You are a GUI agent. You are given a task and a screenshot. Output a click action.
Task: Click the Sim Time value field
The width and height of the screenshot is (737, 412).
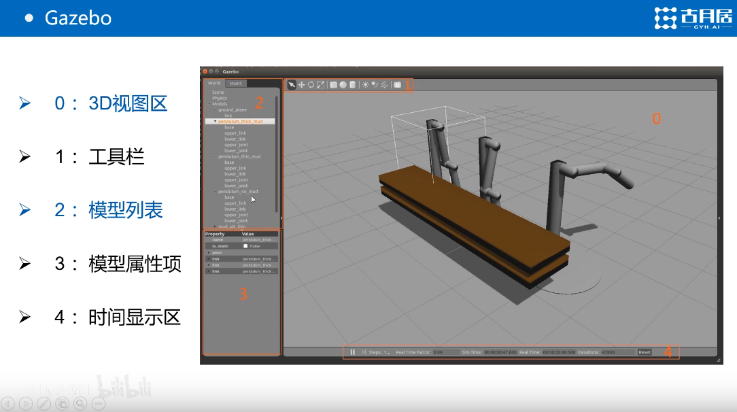tap(500, 352)
